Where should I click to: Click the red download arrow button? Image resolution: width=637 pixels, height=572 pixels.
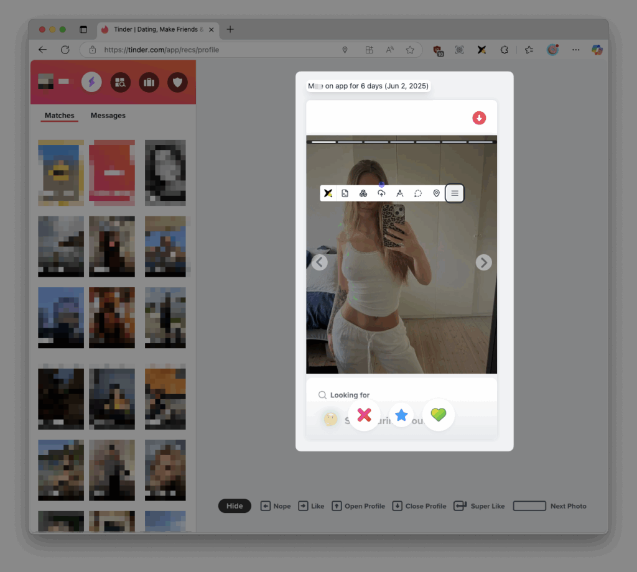click(479, 118)
